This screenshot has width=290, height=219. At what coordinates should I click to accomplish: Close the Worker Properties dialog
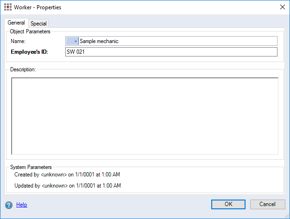(x=282, y=7)
